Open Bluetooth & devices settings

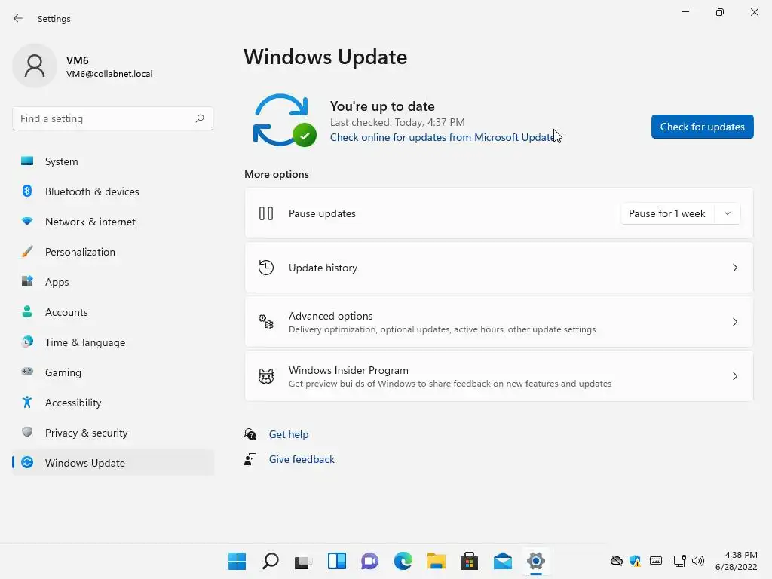[x=113, y=191]
